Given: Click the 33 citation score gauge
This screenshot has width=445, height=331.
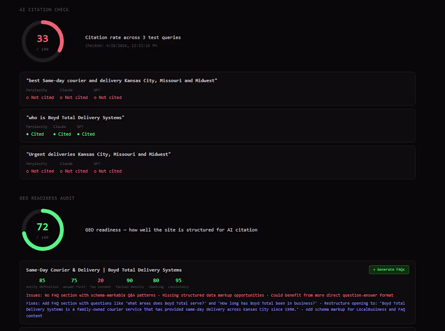Looking at the screenshot, I should [x=43, y=41].
